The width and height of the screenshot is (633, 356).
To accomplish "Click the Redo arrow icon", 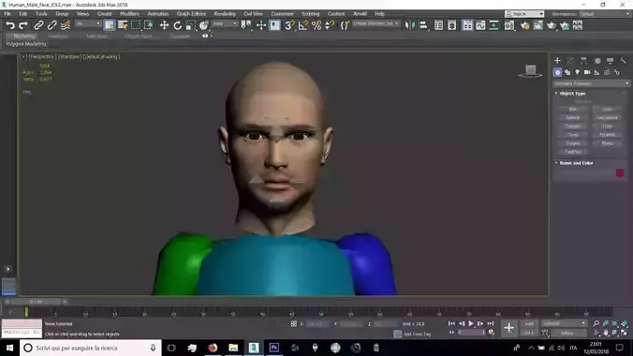I will 23,25.
